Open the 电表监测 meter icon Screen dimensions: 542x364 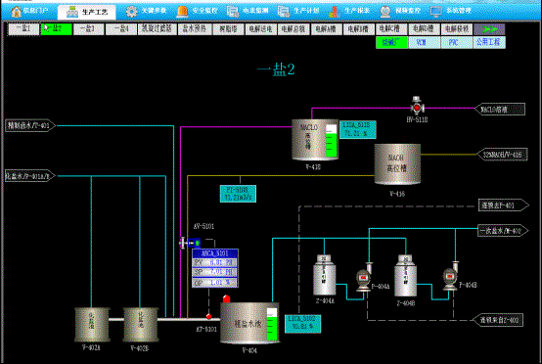click(x=233, y=12)
